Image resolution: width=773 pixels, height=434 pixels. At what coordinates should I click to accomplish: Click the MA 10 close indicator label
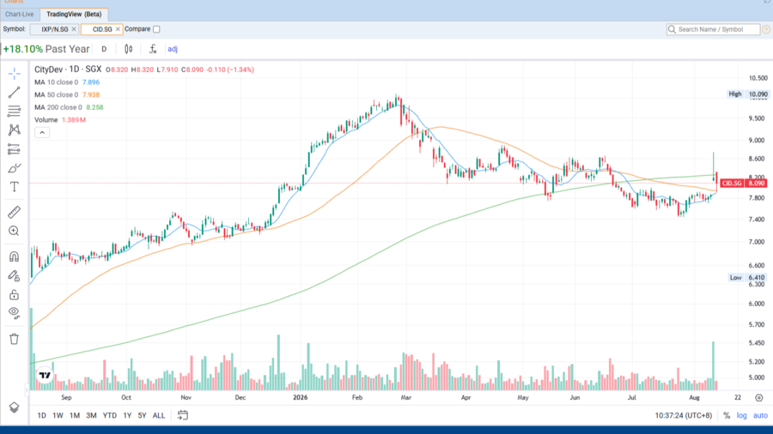point(56,82)
